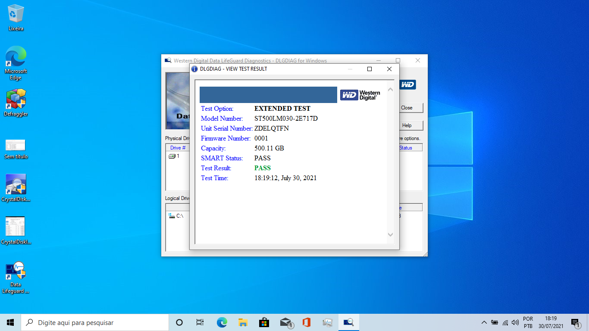Screen dimensions: 589x331
Task: Check battery status in system tray
Action: [495, 322]
